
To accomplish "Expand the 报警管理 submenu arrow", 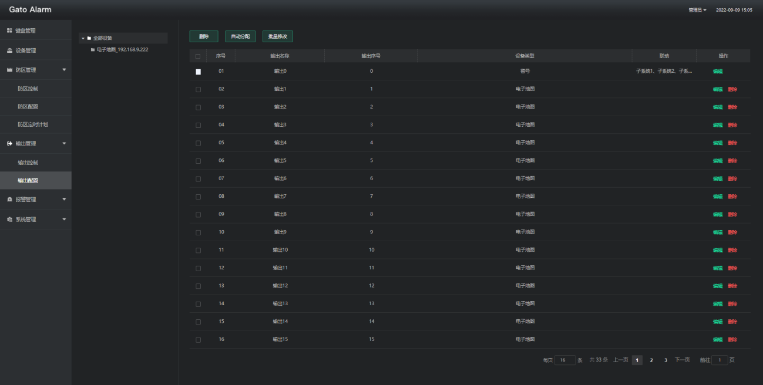I will tap(64, 200).
